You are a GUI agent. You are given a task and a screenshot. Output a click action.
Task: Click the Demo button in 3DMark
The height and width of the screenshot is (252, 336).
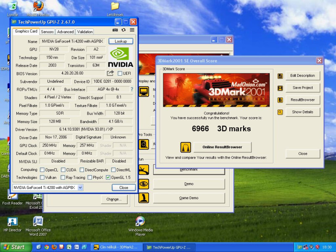[x=189, y=184]
